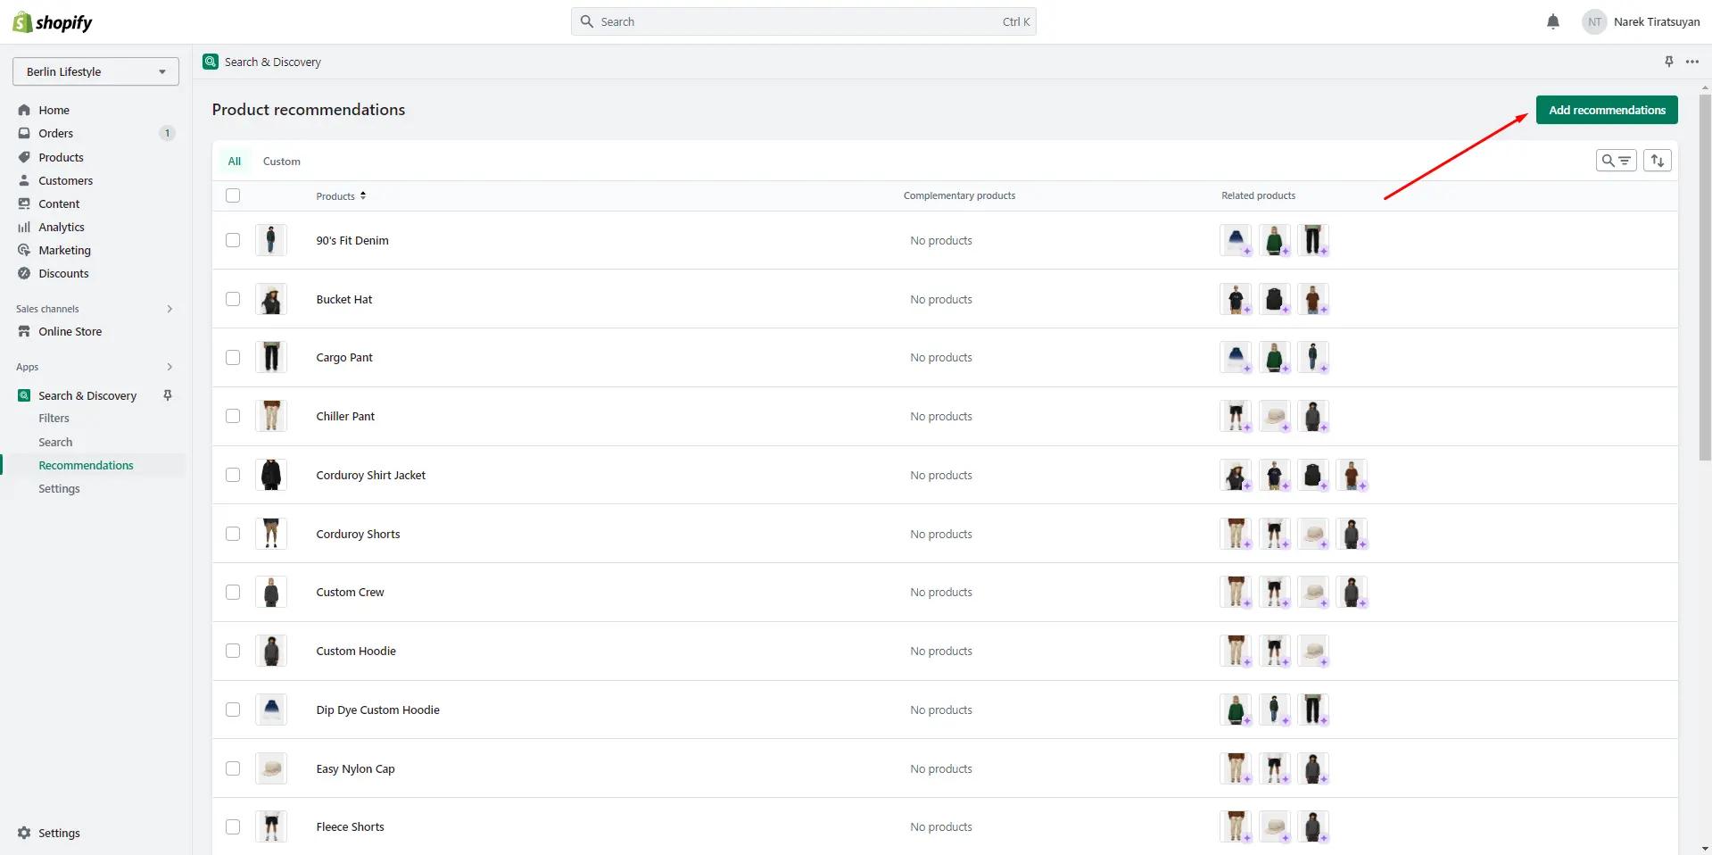Open the Filters submenu item
The width and height of the screenshot is (1712, 855).
tap(54, 419)
